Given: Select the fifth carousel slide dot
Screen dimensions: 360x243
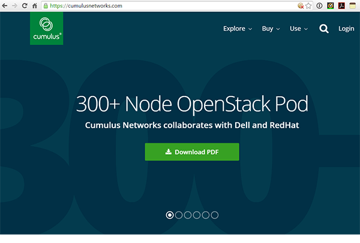Looking at the screenshot, I should point(205,215).
